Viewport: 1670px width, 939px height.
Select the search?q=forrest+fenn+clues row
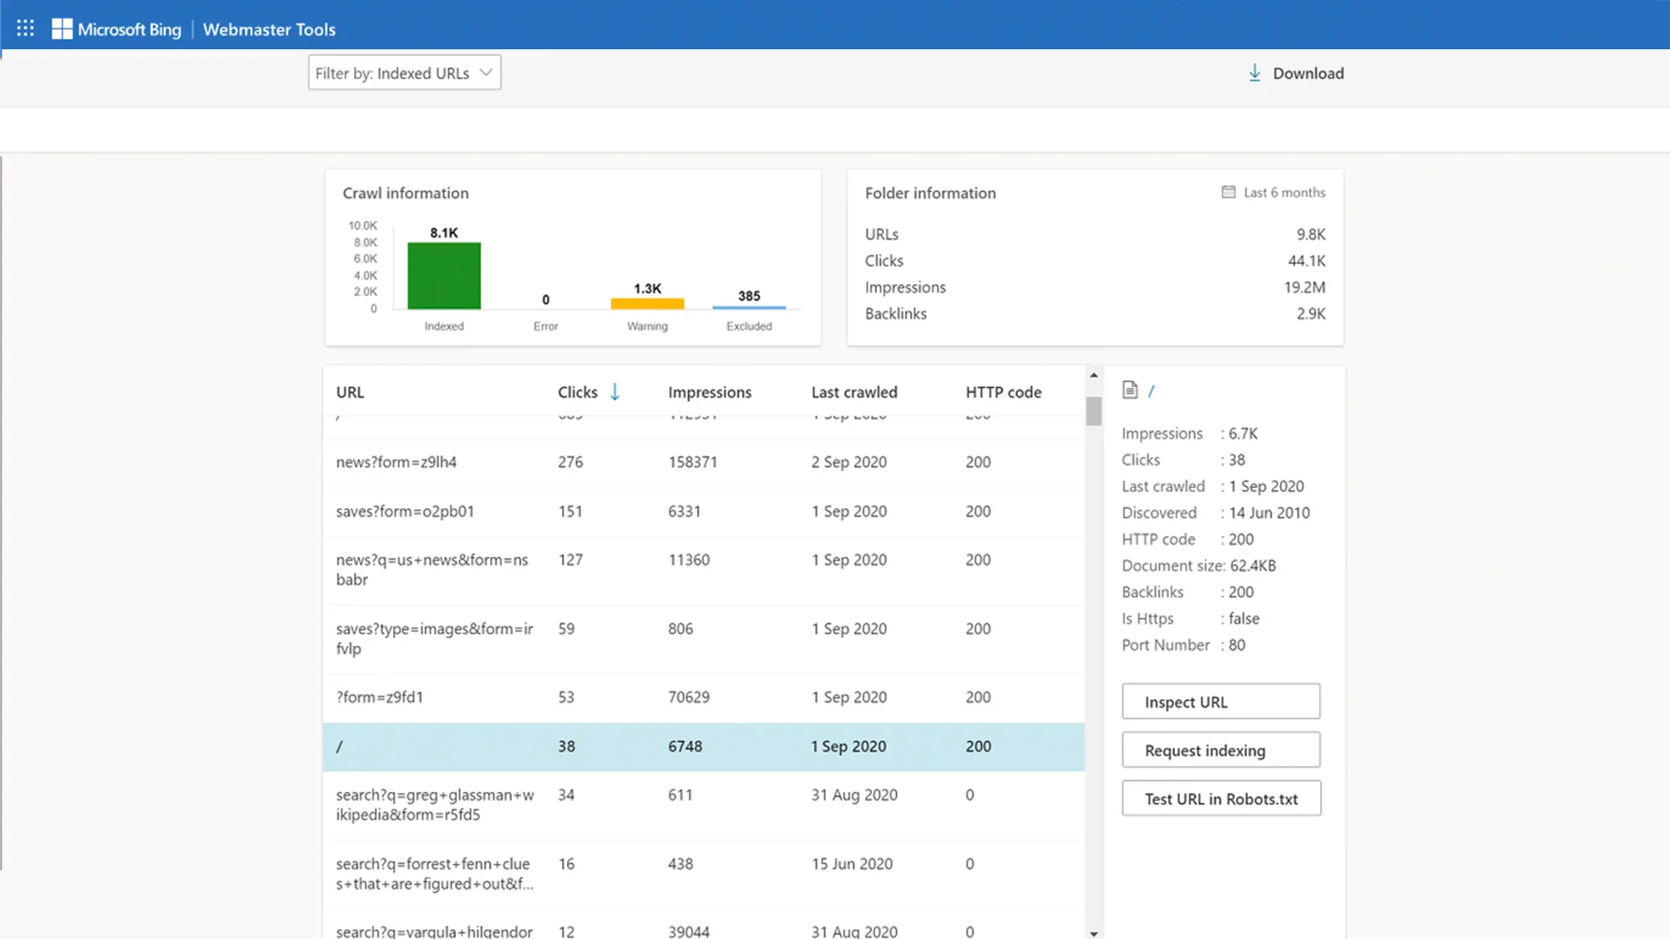704,875
